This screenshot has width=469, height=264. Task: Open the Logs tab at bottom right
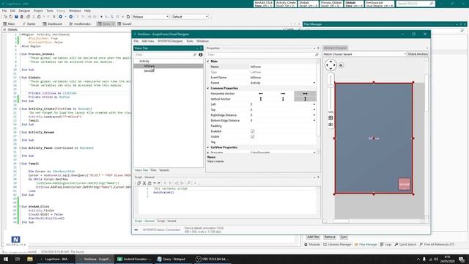(x=386, y=244)
